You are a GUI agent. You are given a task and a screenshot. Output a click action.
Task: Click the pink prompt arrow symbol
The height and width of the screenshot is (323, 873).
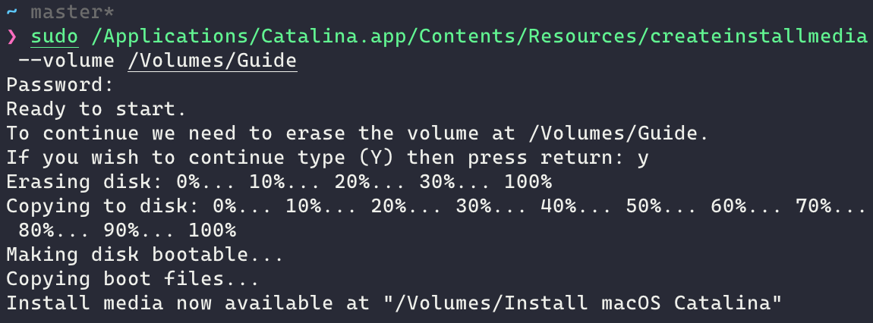(12, 37)
